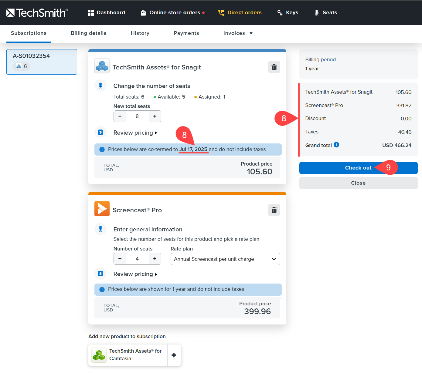Decrease Snagit new total seats
The height and width of the screenshot is (373, 422).
pos(120,116)
